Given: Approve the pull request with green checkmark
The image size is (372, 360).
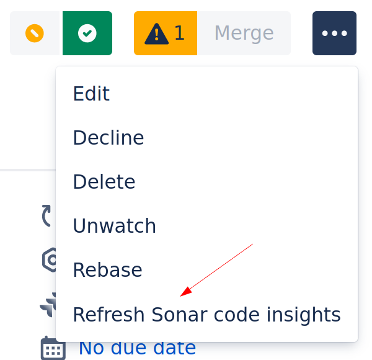Looking at the screenshot, I should [x=87, y=34].
